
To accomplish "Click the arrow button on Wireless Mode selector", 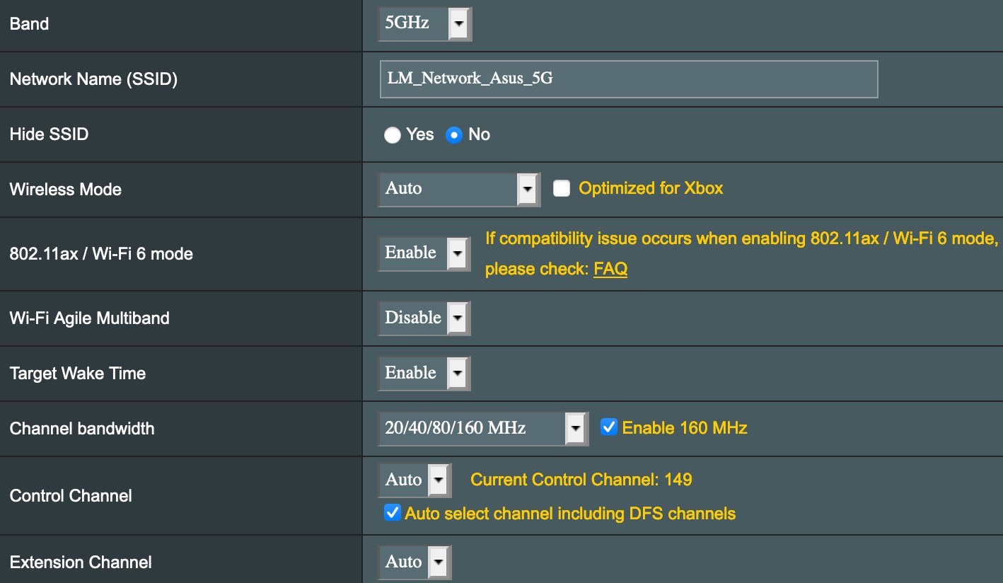I will (527, 189).
